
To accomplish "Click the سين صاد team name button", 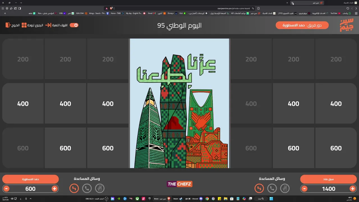I will pyautogui.click(x=328, y=179).
